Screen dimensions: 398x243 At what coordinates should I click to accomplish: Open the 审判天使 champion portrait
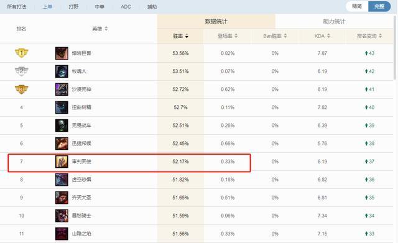pyautogui.click(x=62, y=162)
